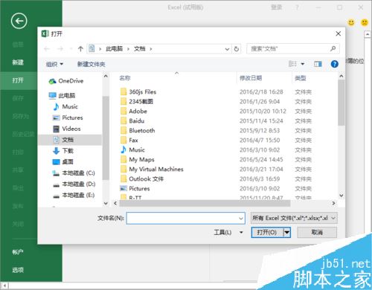This screenshot has height=290, width=372.
Task: Expand the 打开(O) button split arrow
Action: (x=287, y=233)
